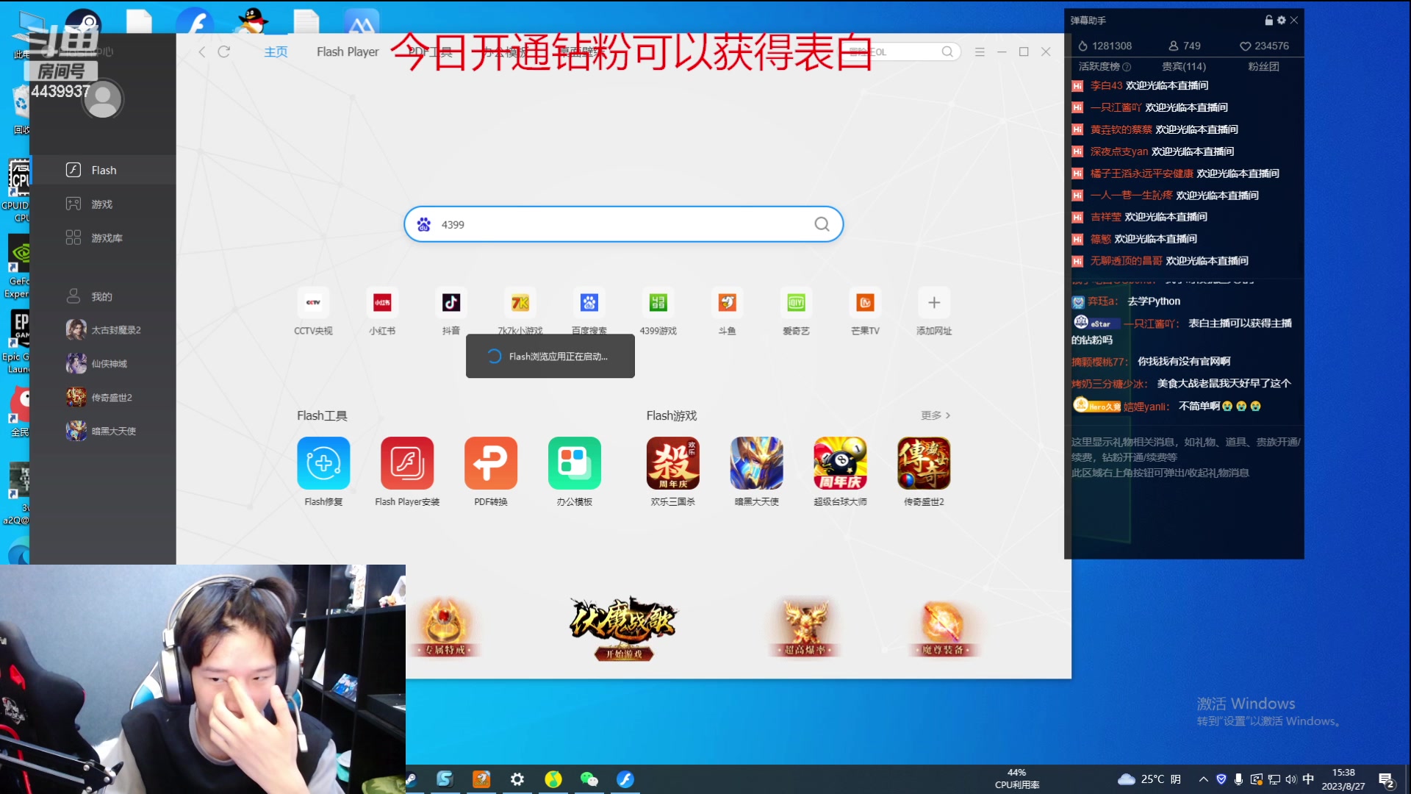Click username 李白43 in danmaku list
Image resolution: width=1411 pixels, height=794 pixels.
point(1106,85)
